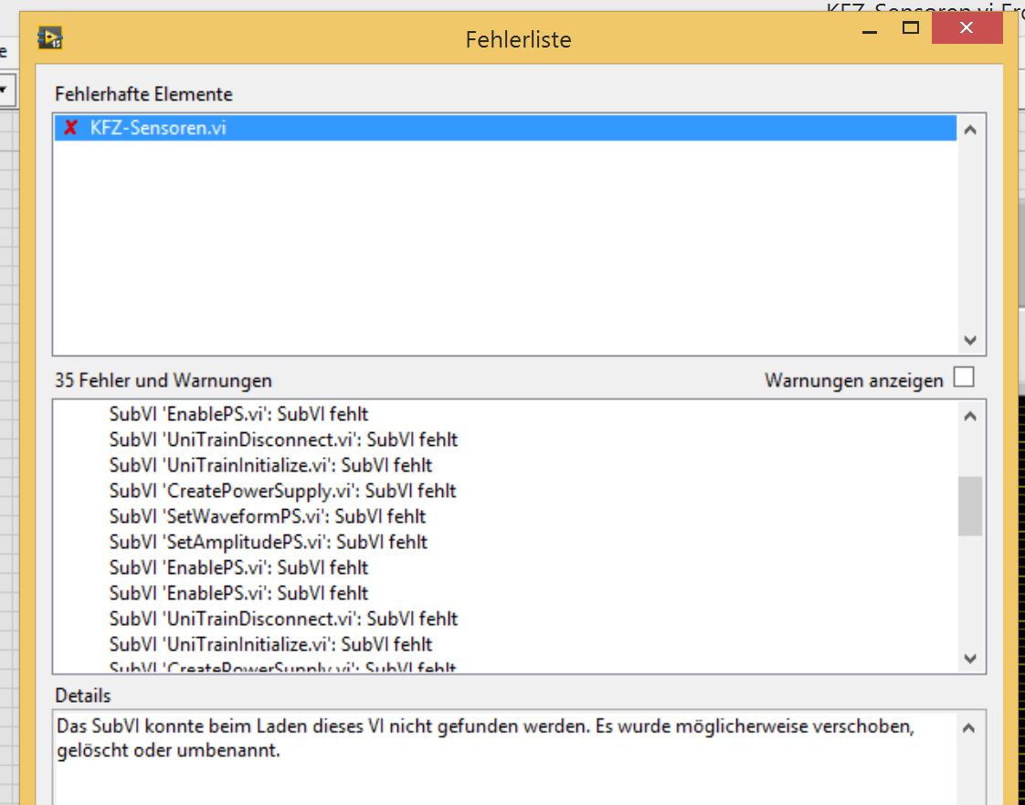Viewport: 1025px width, 805px height.
Task: Close the Fehlerliste window
Action: (x=967, y=28)
